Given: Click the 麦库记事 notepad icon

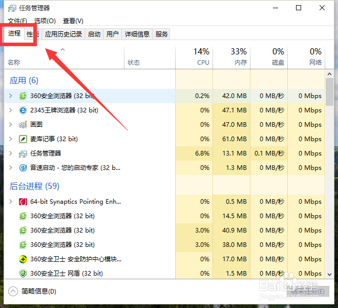Looking at the screenshot, I should (23, 139).
